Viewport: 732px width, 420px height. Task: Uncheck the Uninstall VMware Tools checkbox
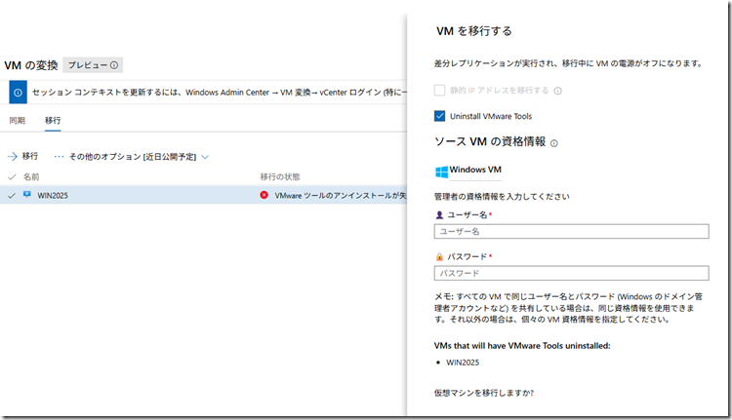click(x=440, y=116)
